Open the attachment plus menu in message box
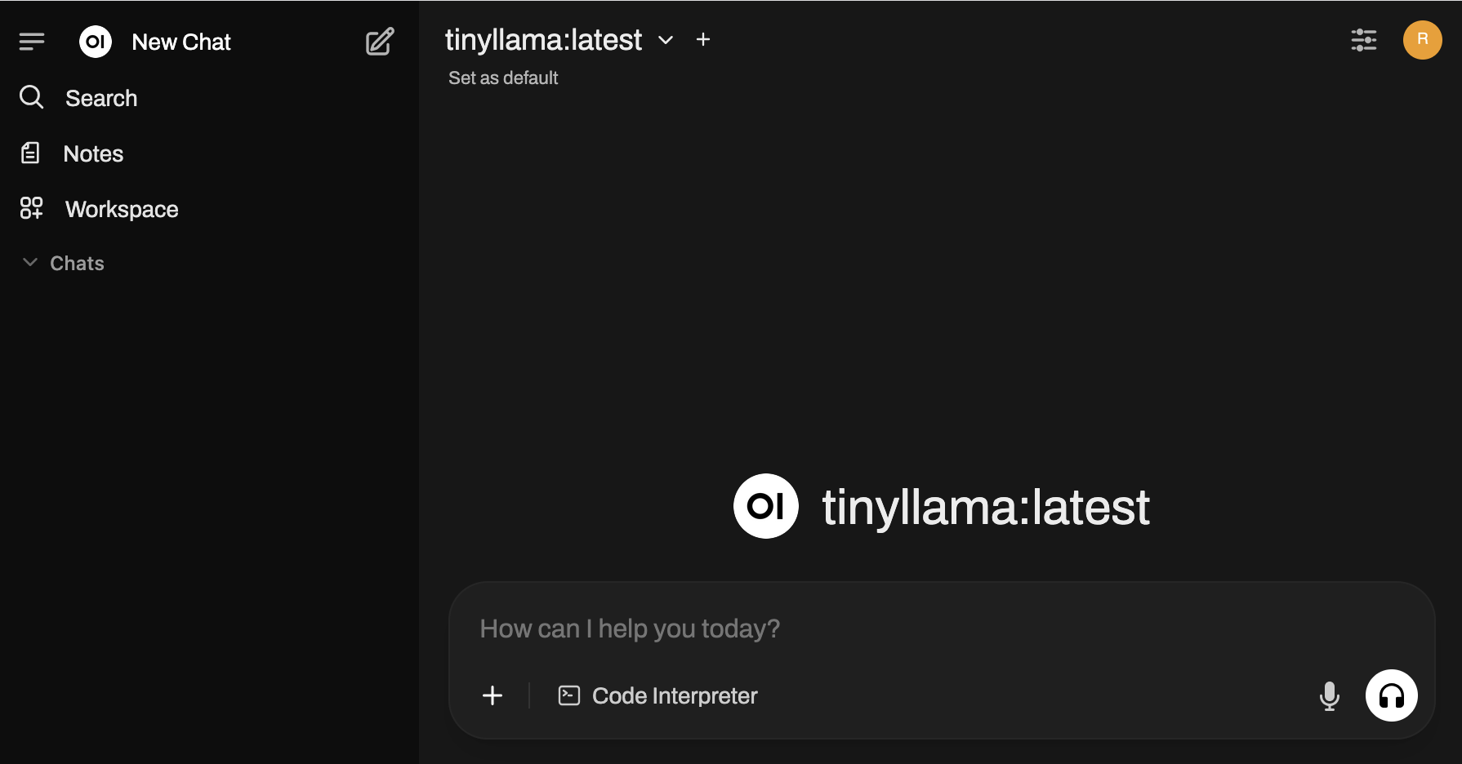Image resolution: width=1462 pixels, height=764 pixels. click(x=493, y=695)
